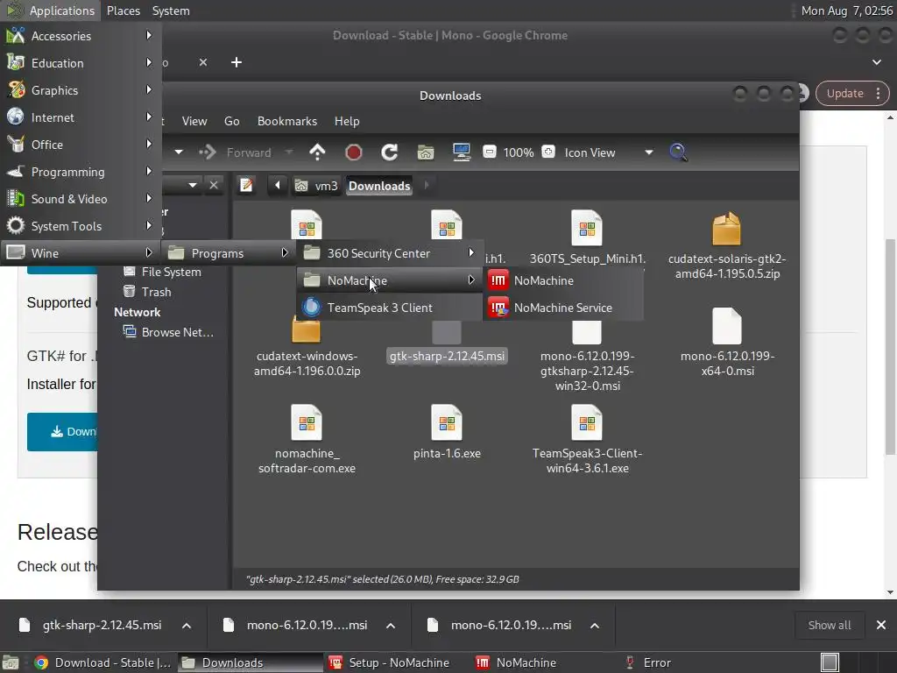Open the Programming applications category

(x=81, y=172)
